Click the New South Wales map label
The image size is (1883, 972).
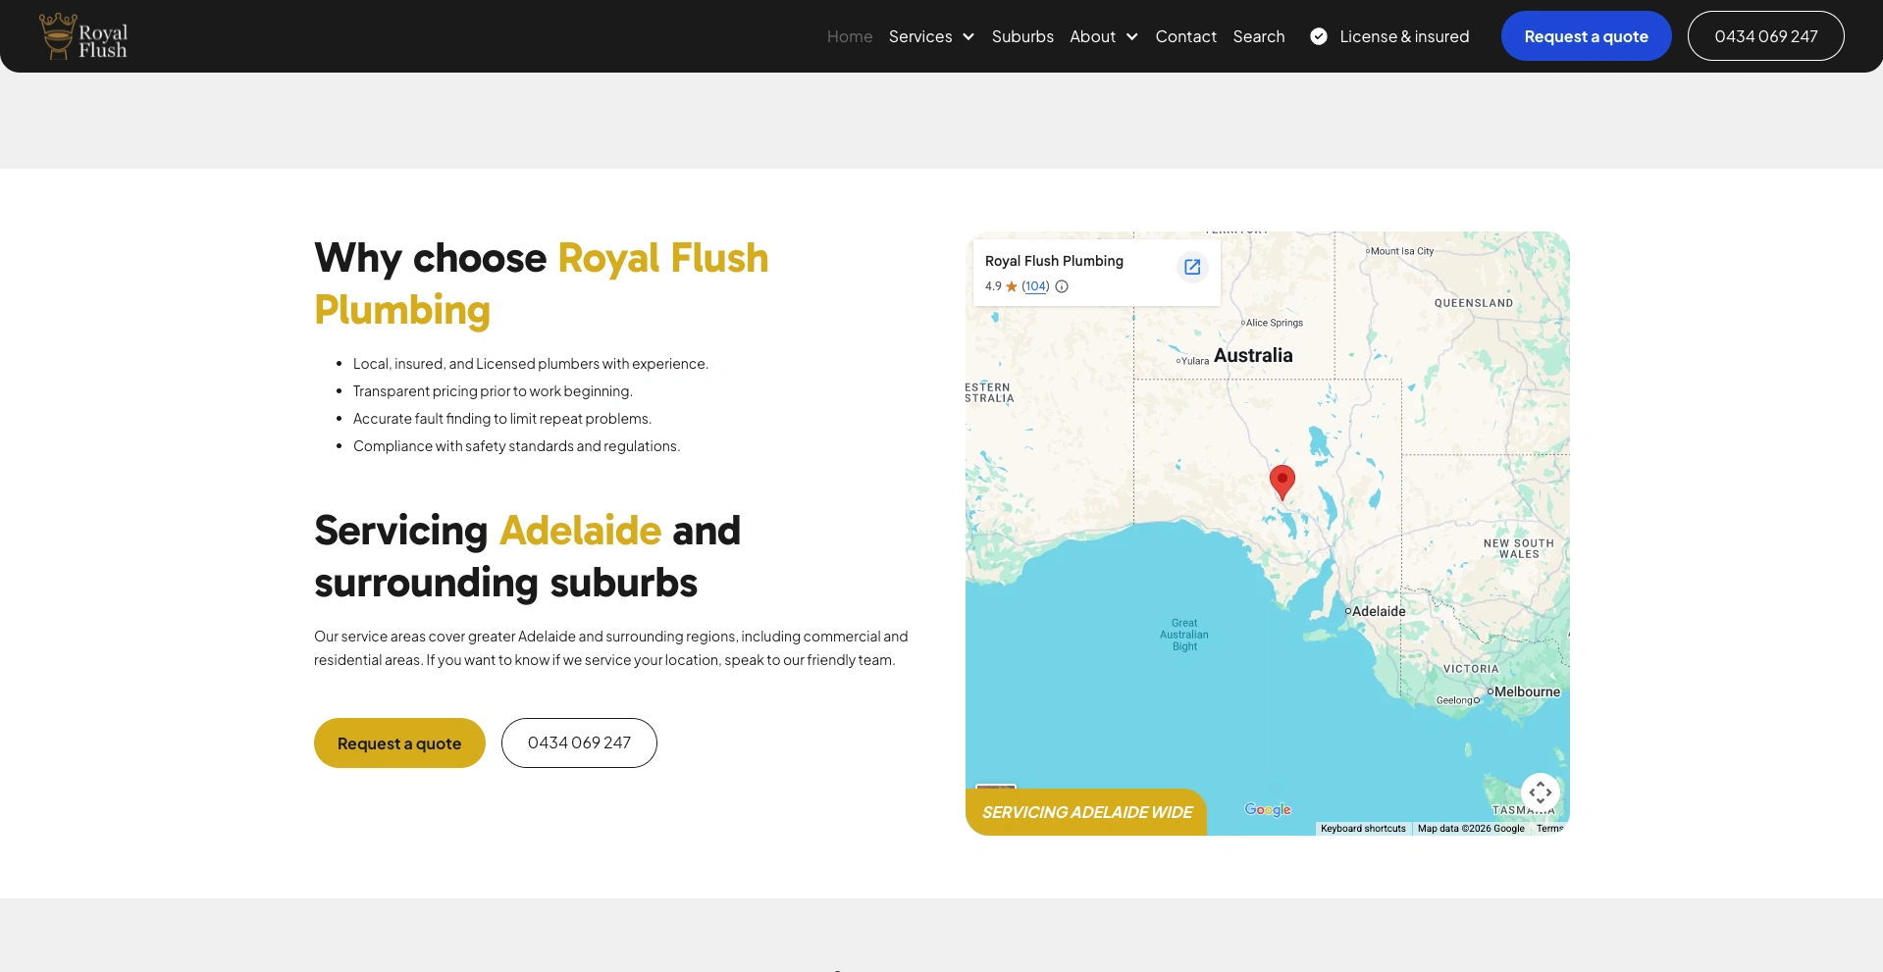tap(1519, 548)
